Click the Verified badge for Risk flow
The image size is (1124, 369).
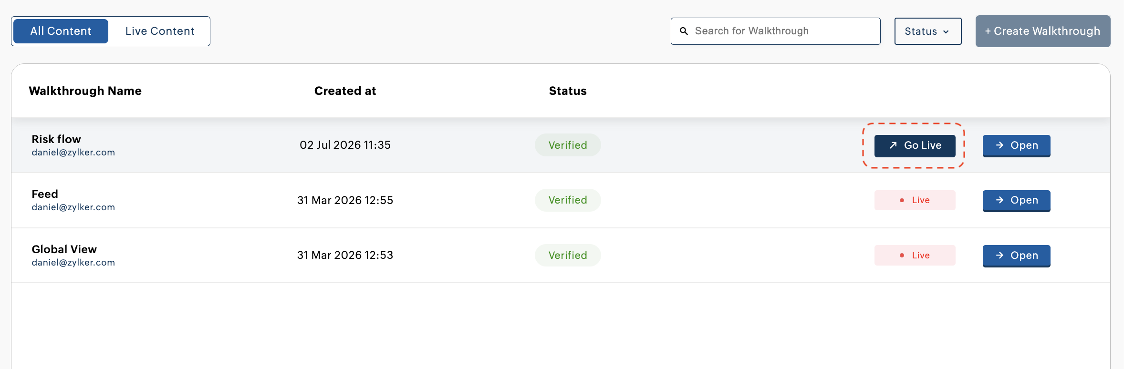point(568,145)
